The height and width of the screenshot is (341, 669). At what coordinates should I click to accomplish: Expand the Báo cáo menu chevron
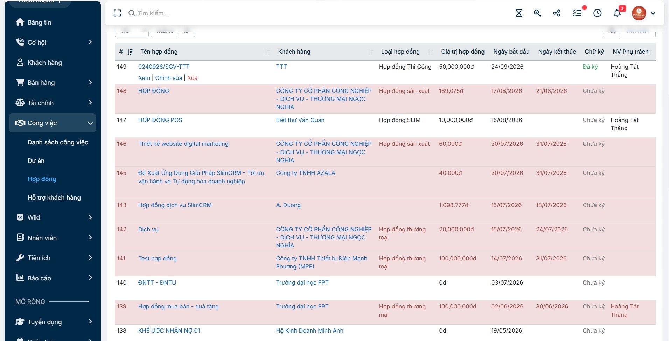point(90,278)
